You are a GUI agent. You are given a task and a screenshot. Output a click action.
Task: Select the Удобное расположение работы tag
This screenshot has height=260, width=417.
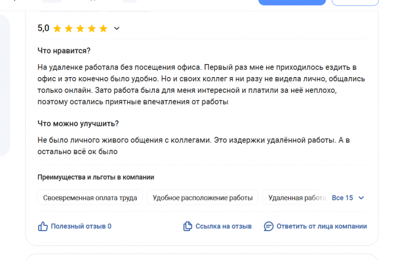203,198
